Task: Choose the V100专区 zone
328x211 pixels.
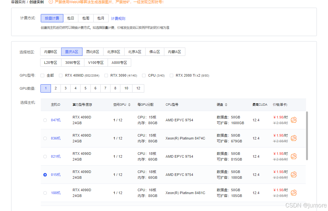Action: [x=96, y=63]
